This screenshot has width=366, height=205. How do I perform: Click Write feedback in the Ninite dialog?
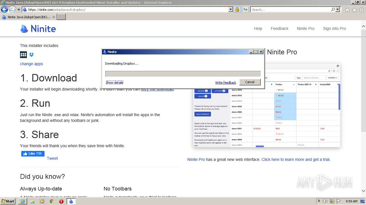pos(226,83)
